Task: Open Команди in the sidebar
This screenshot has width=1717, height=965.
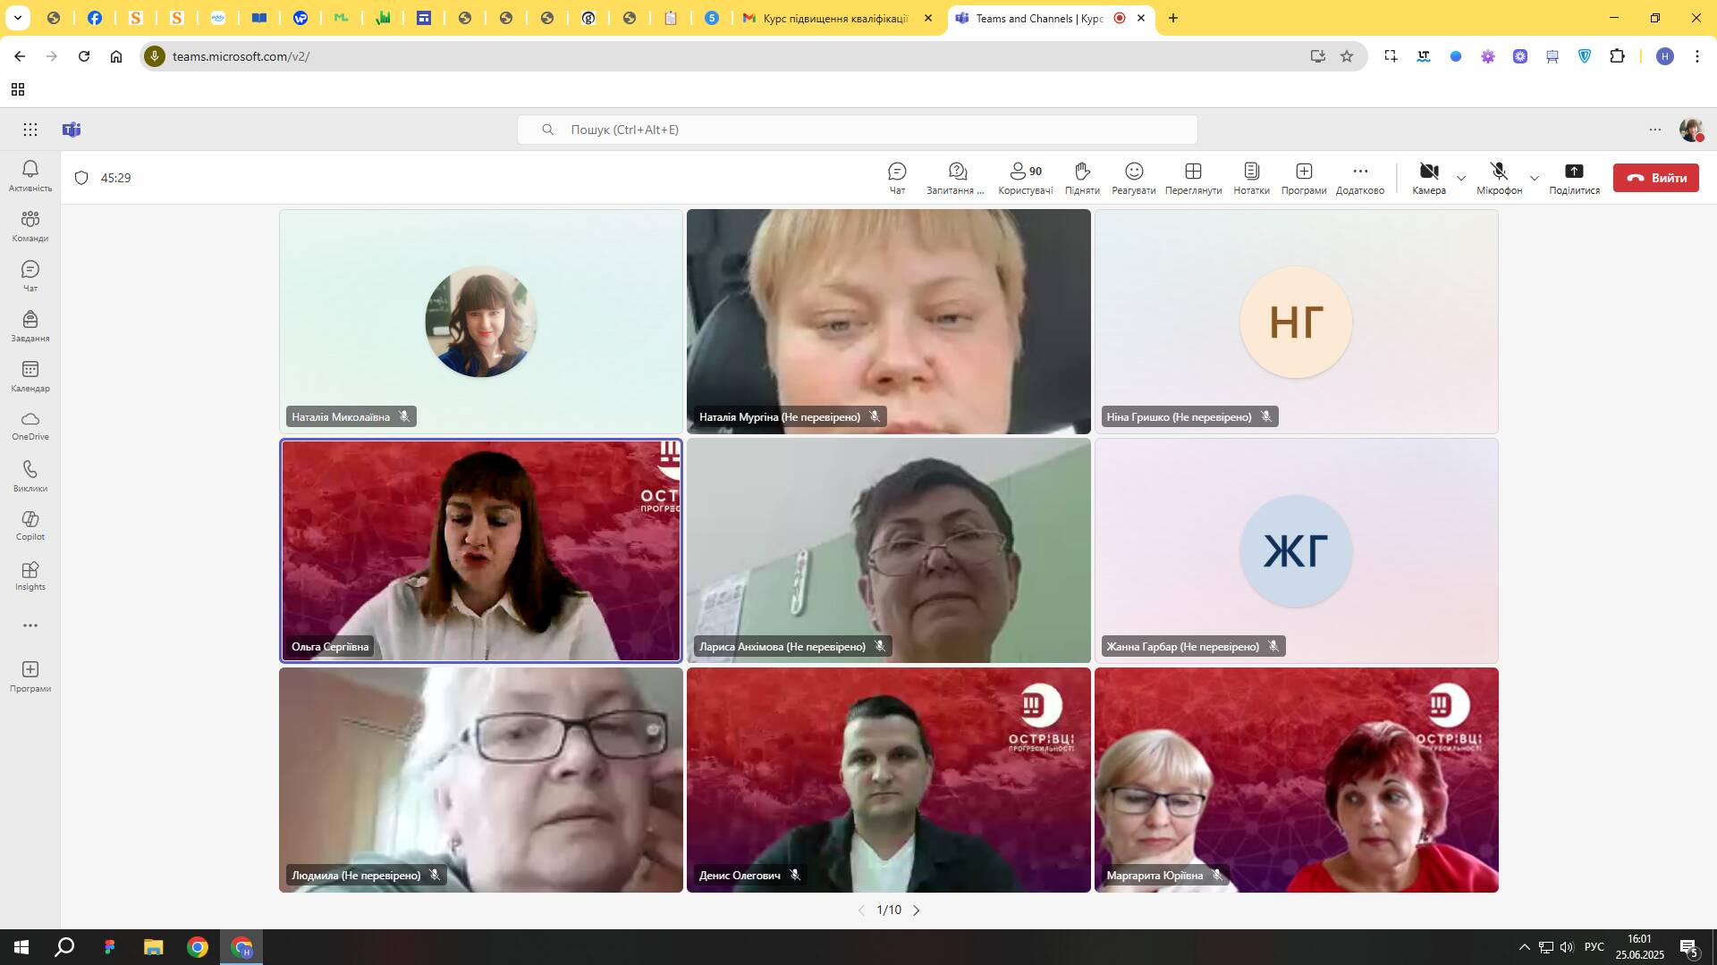Action: point(30,226)
